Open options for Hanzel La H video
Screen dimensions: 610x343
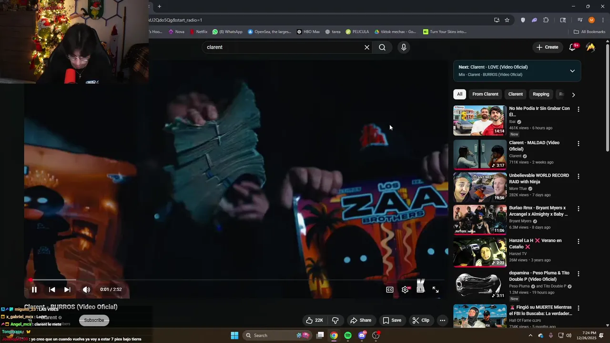click(x=579, y=242)
